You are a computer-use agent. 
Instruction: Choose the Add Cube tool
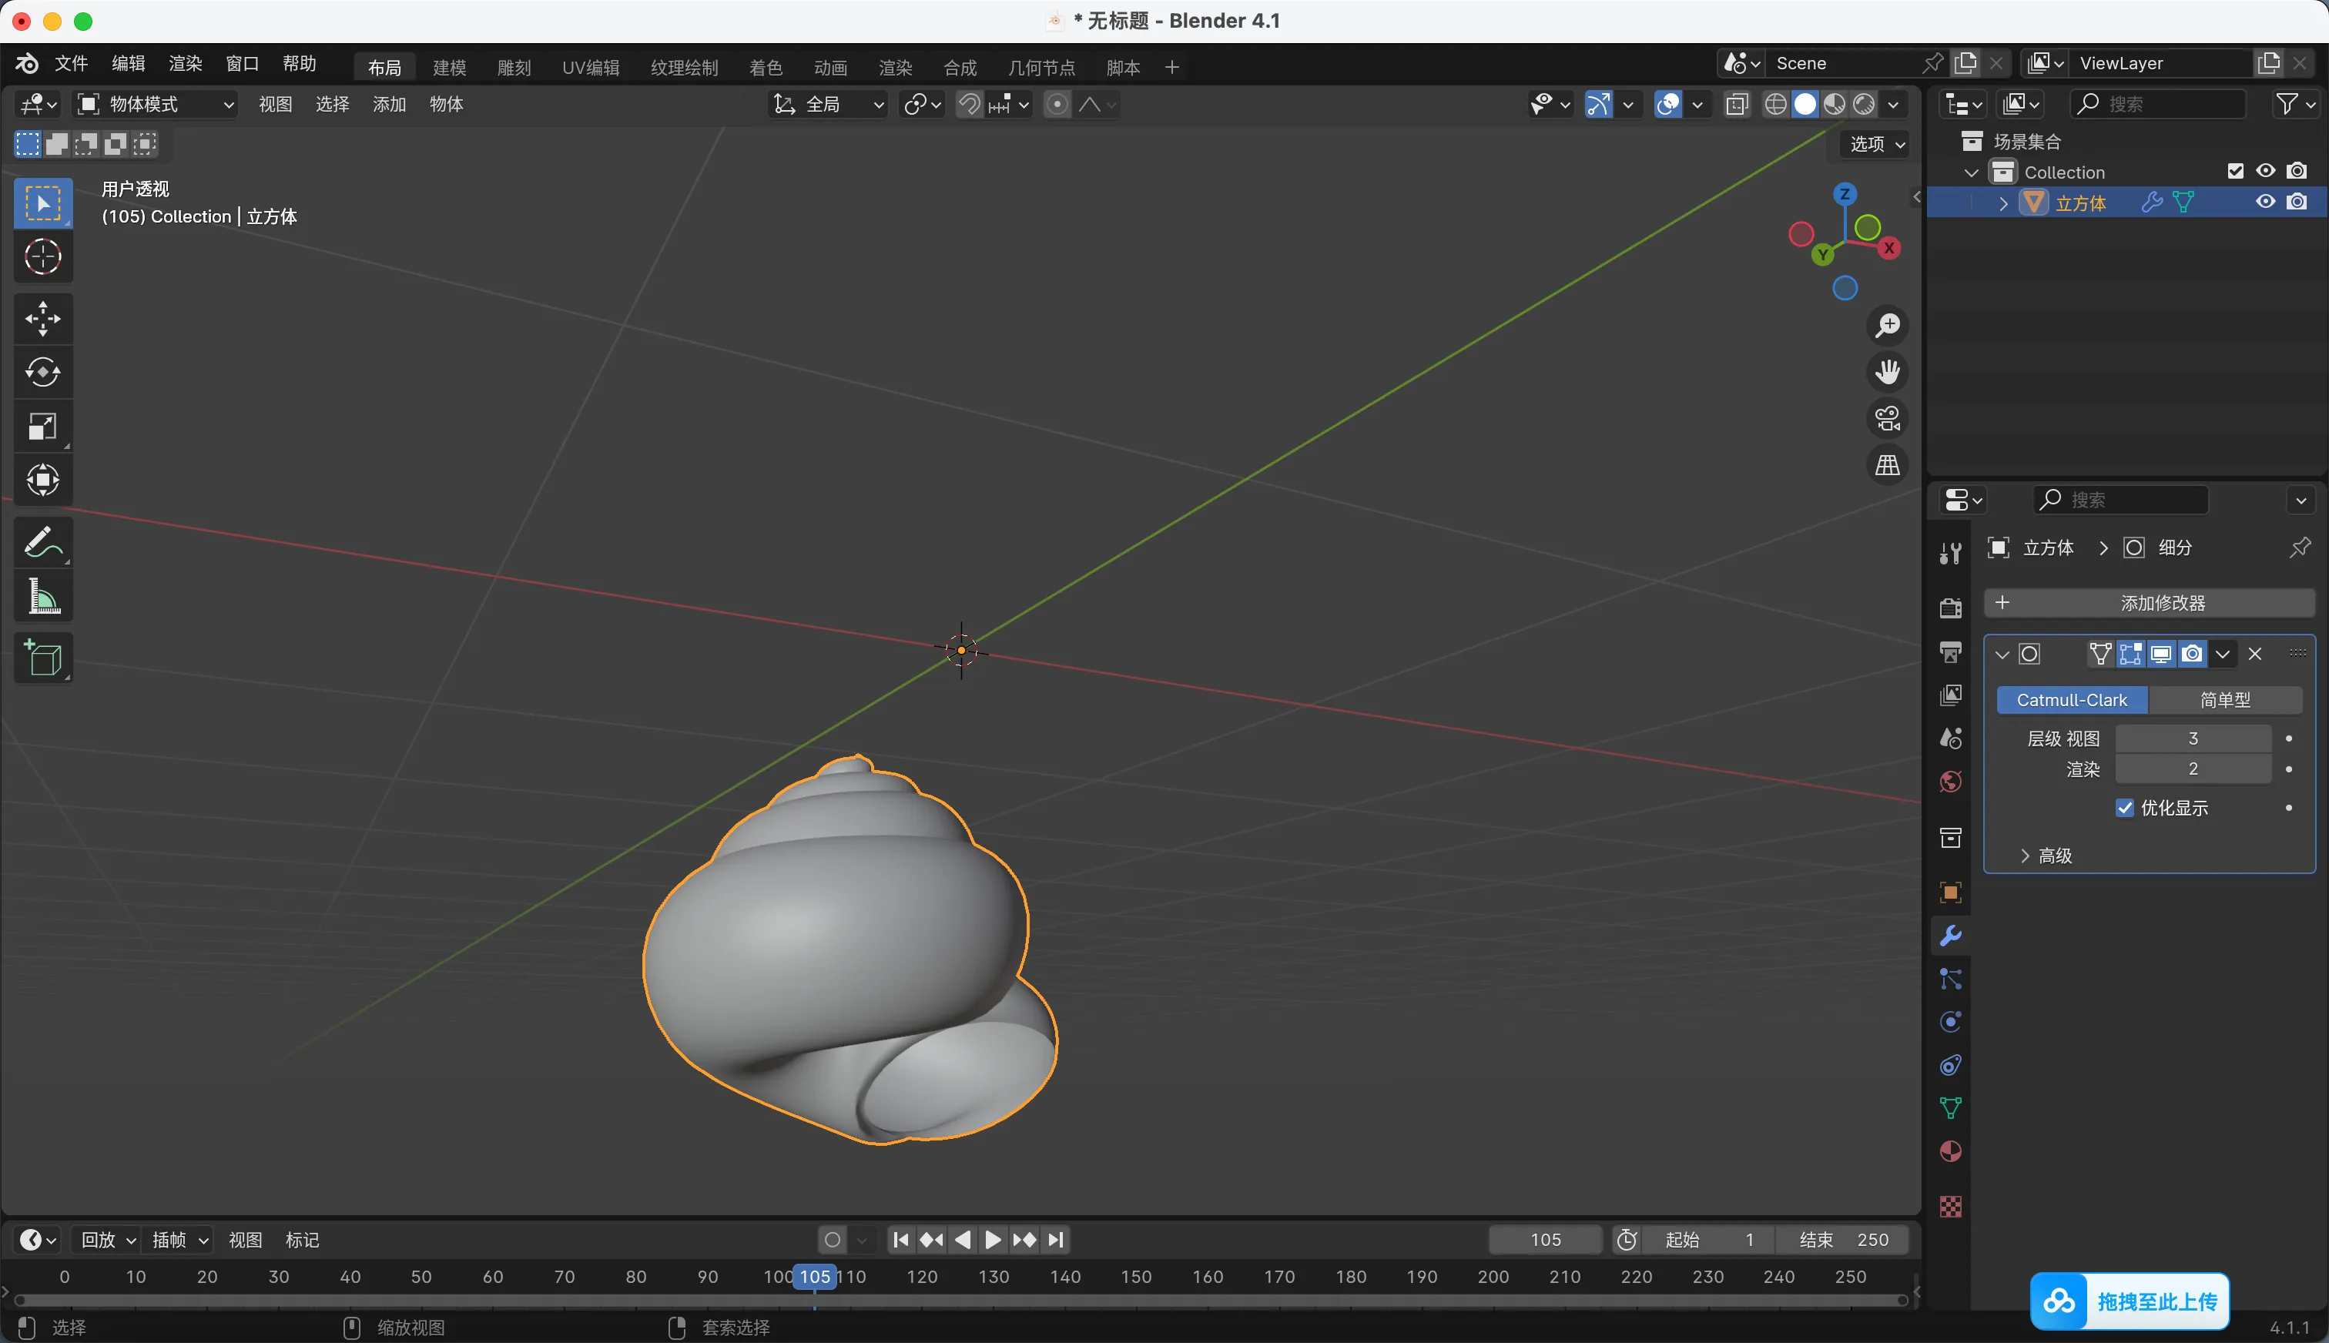42,658
